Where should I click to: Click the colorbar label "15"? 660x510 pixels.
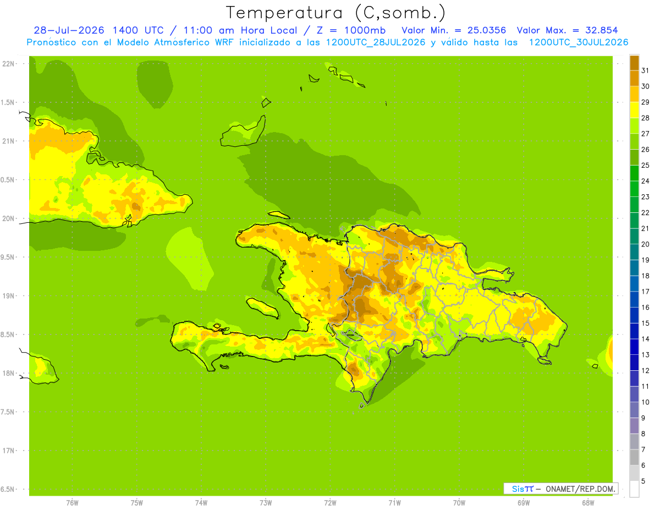pyautogui.click(x=645, y=323)
